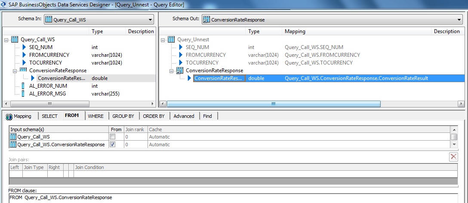The width and height of the screenshot is (468, 203).
Task: Click the nested ConversionRateResponse icon in Schema Out
Action: [x=180, y=71]
